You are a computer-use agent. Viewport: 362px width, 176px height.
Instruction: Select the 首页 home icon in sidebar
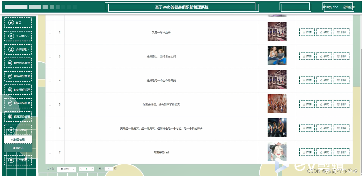11,22
